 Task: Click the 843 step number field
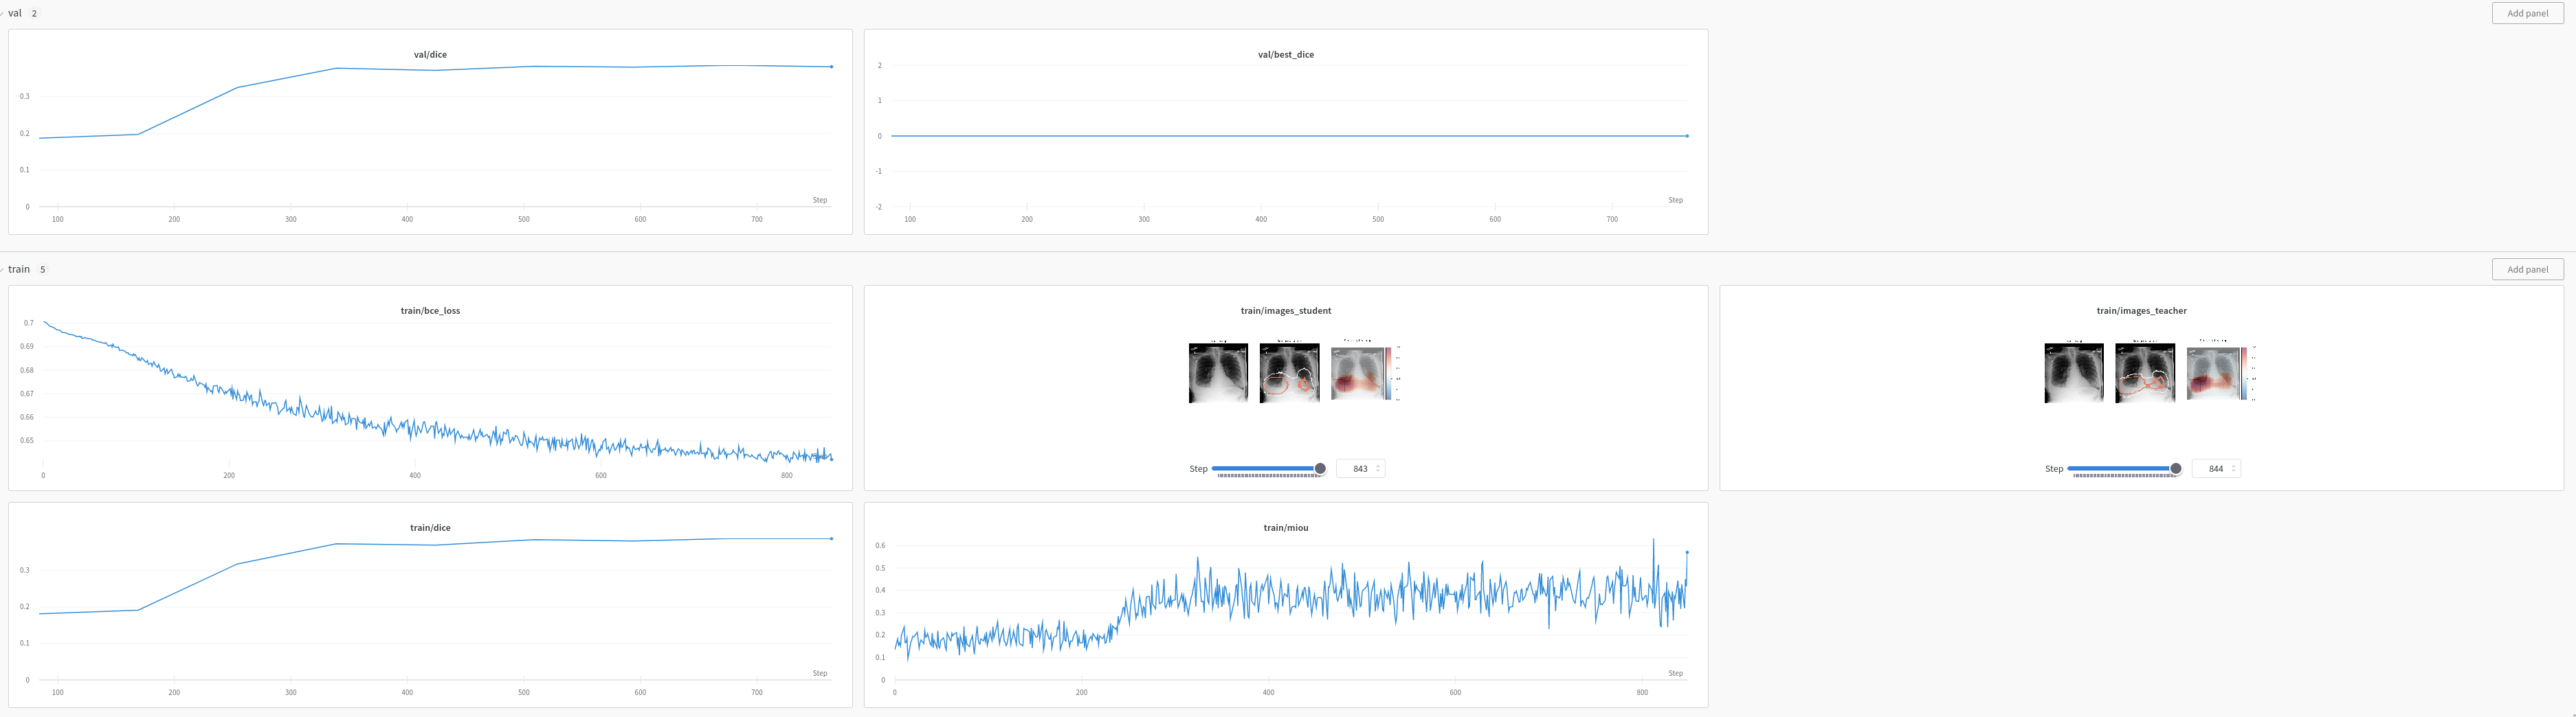coord(1360,468)
